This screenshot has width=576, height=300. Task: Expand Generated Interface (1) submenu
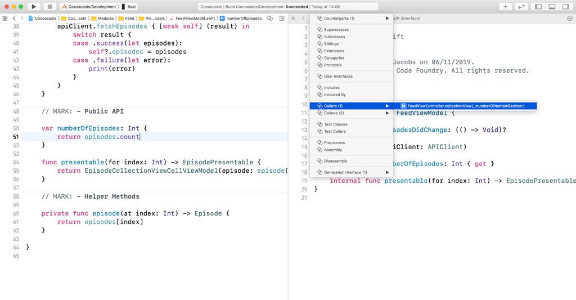pos(352,172)
